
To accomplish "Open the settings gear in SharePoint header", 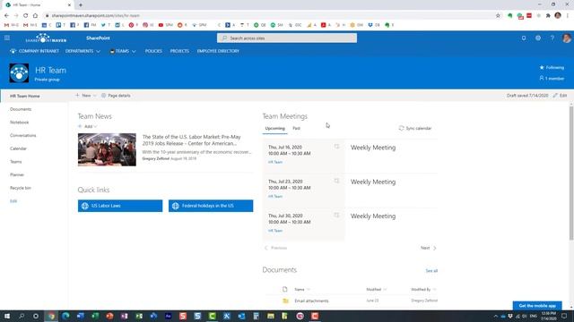I will 538,38.
